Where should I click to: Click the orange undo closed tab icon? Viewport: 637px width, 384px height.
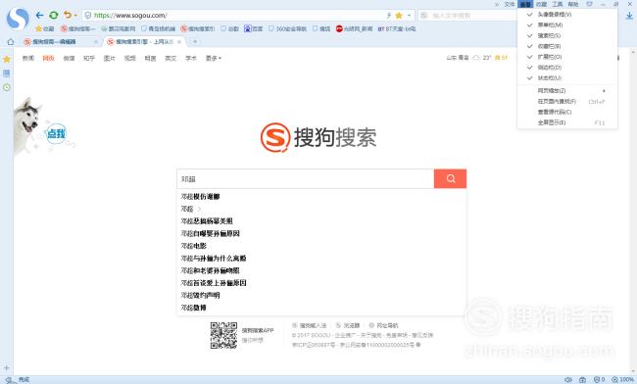(68, 15)
